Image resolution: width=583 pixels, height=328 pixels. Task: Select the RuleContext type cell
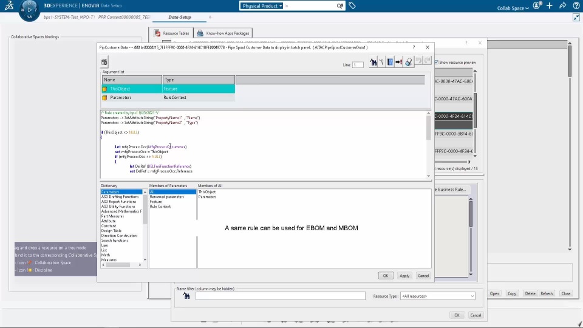[x=198, y=98]
